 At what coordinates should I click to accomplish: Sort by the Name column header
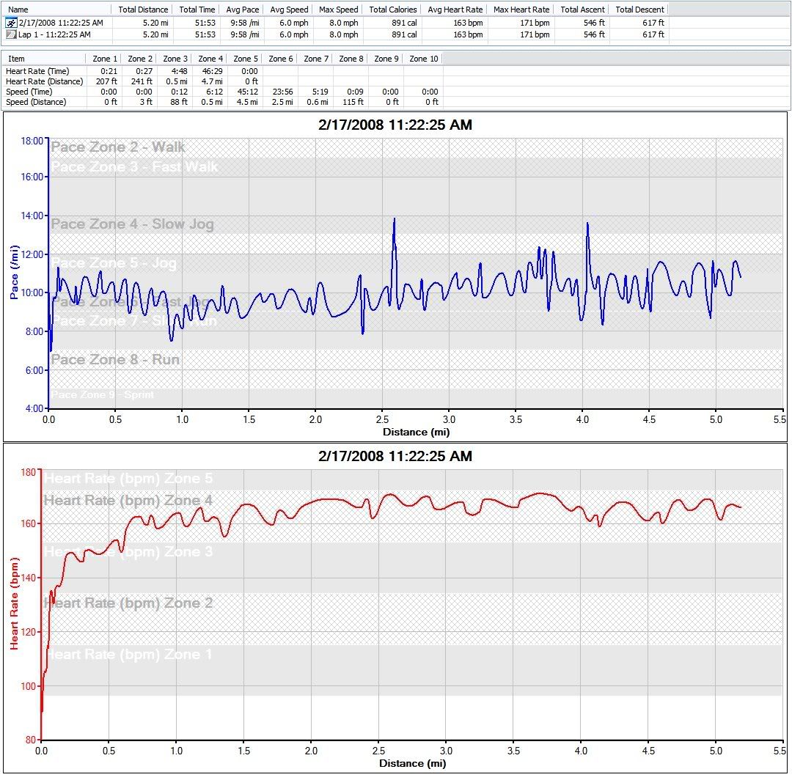click(18, 10)
